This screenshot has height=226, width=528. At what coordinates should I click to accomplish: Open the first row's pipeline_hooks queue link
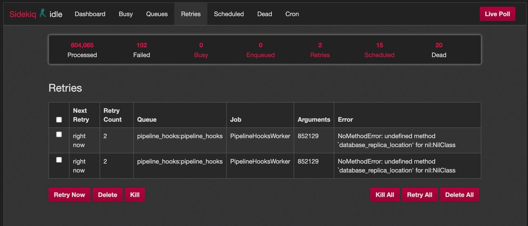pos(180,136)
